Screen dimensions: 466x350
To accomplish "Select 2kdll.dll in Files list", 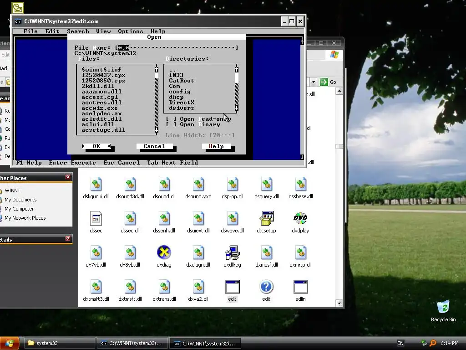I will 98,86.
